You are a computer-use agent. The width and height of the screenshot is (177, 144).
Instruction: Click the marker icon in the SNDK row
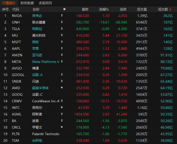pyautogui.click(x=62, y=81)
